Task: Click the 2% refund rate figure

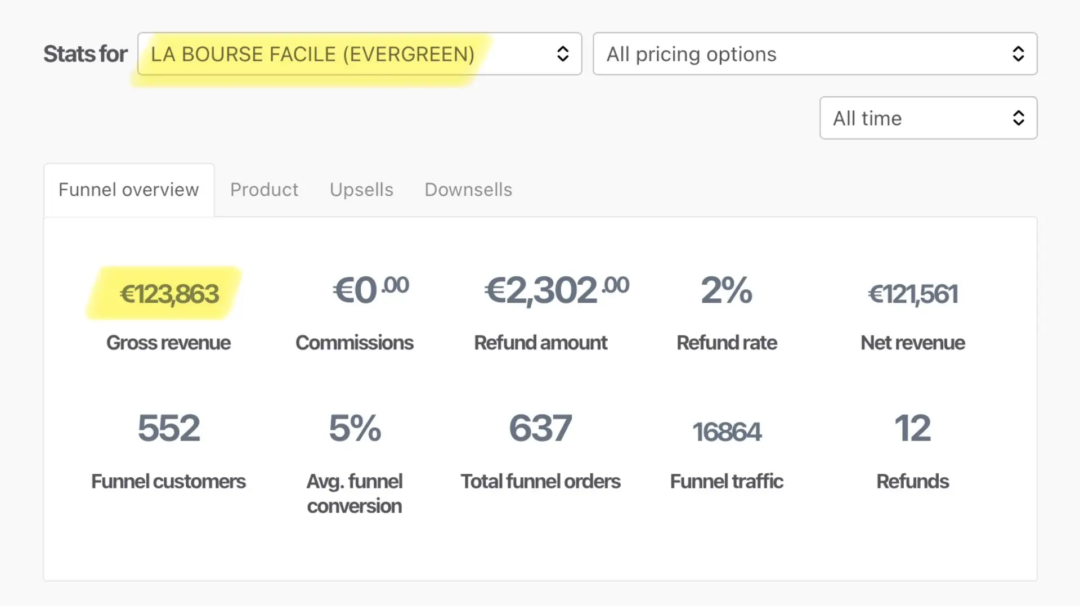Action: click(x=726, y=290)
